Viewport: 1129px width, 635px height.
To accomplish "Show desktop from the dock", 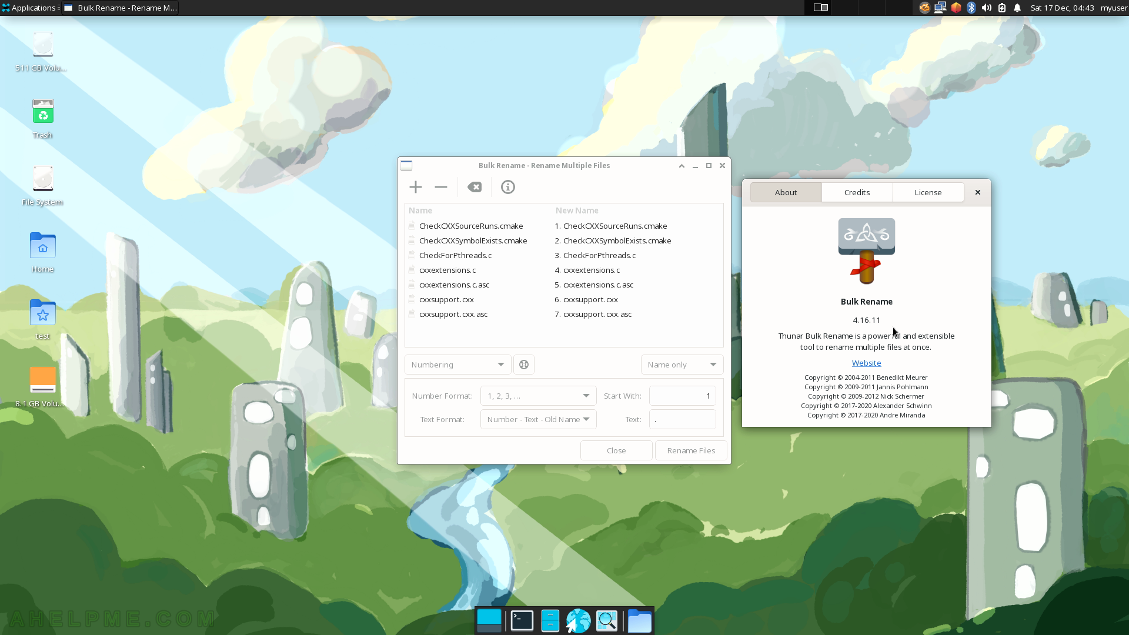I will tap(489, 621).
